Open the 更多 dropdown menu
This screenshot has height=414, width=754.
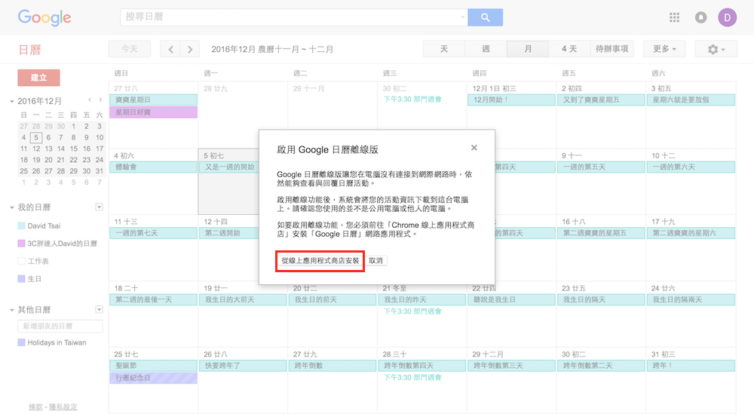tap(664, 49)
